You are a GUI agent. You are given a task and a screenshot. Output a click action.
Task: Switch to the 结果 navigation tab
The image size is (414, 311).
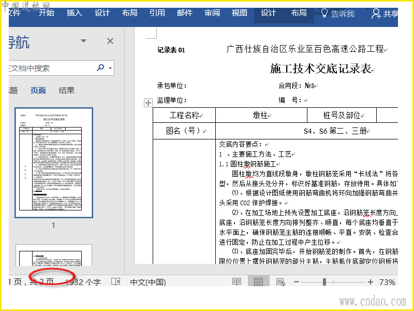[67, 90]
